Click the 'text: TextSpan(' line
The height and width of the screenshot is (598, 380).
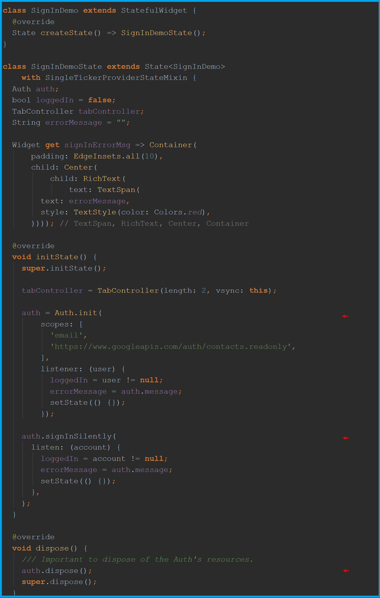[x=104, y=190]
